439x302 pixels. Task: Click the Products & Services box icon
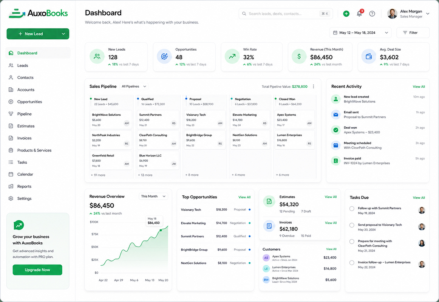pos(11,150)
